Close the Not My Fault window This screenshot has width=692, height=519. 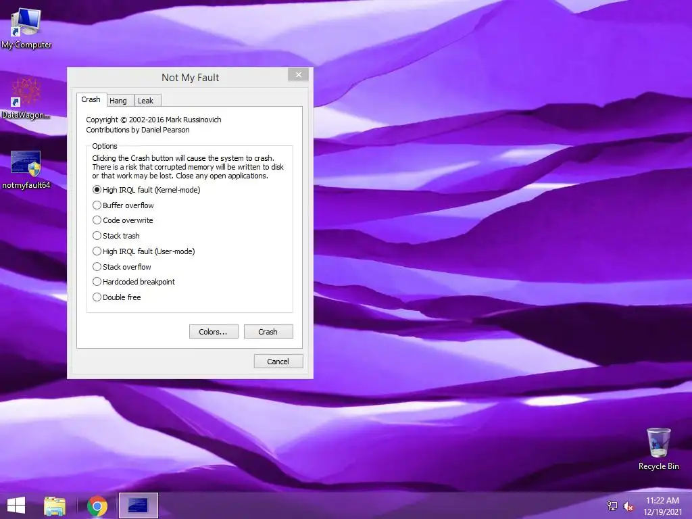coord(298,74)
